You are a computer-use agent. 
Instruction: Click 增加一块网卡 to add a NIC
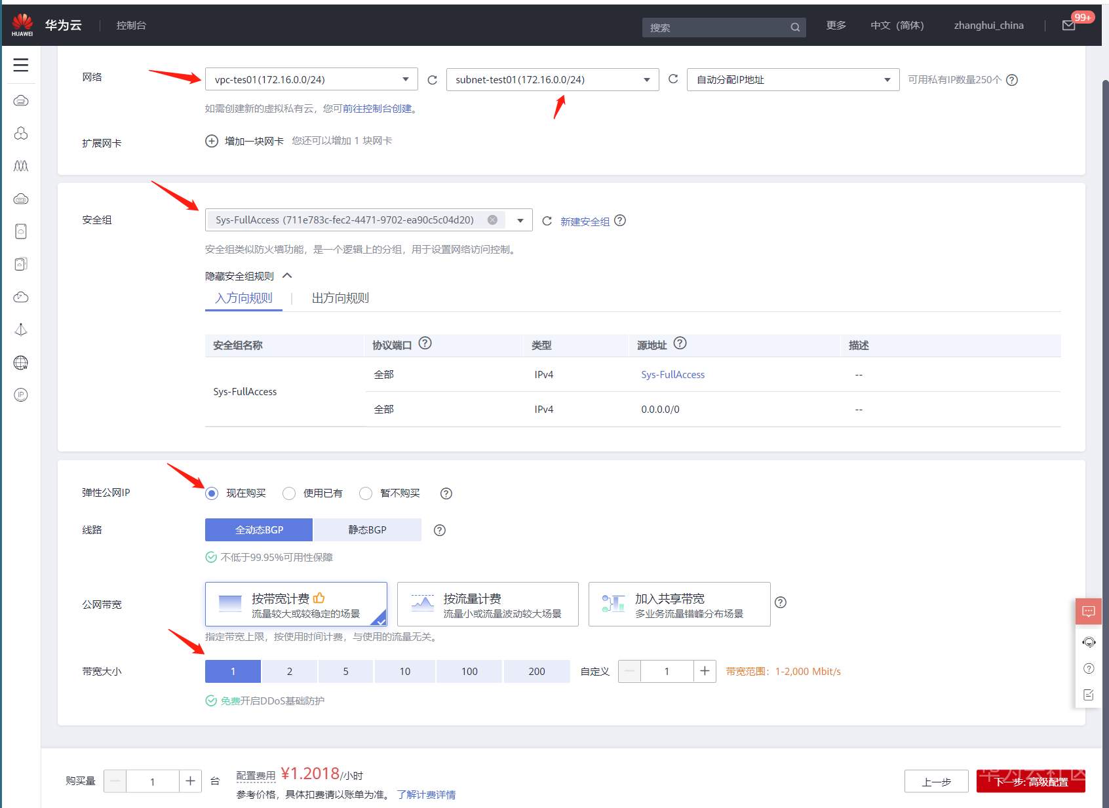(x=244, y=141)
